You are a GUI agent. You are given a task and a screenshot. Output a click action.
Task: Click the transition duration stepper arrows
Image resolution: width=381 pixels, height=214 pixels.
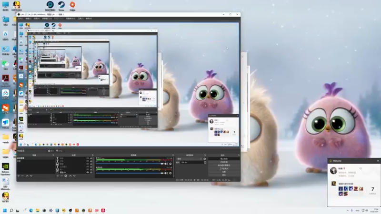coord(205,162)
